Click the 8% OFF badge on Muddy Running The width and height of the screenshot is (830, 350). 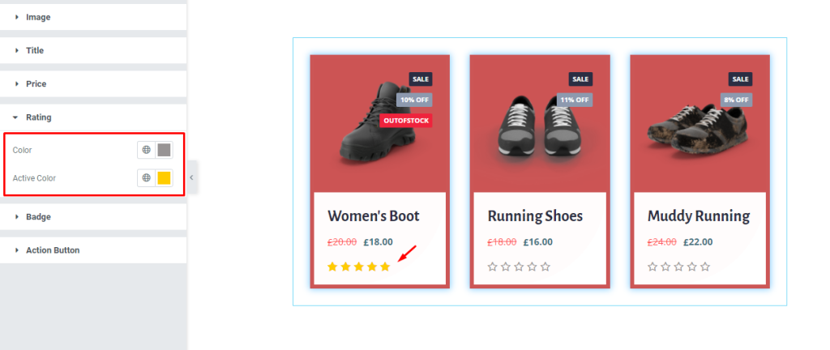pyautogui.click(x=736, y=100)
